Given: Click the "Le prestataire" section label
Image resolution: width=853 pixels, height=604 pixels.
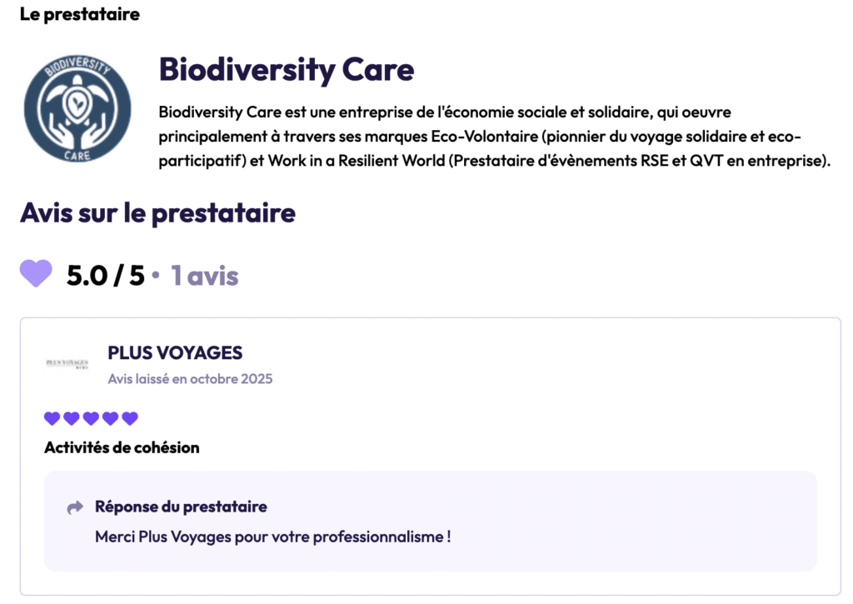Looking at the screenshot, I should coord(80,14).
